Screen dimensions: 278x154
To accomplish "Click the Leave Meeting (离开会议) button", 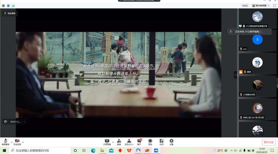I will [269, 142].
